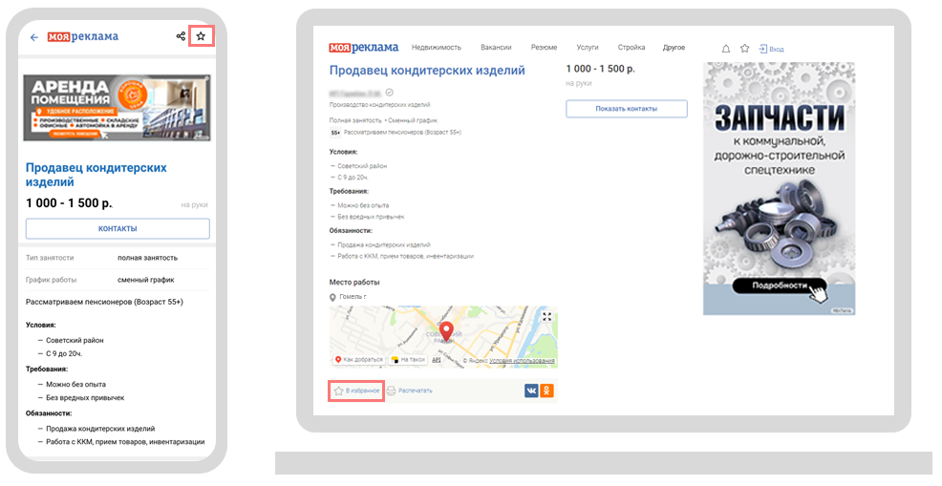This screenshot has height=486, width=942.
Task: Click the notification bell icon in desktop header
Action: [x=725, y=48]
